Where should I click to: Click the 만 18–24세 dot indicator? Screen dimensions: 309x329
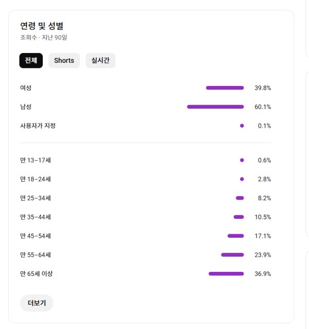point(242,179)
